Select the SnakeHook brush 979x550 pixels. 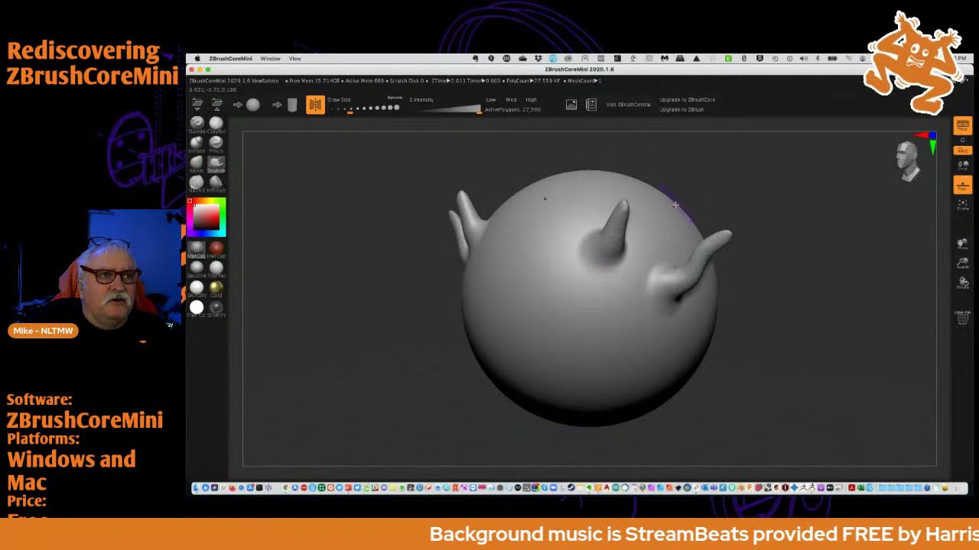(x=216, y=163)
